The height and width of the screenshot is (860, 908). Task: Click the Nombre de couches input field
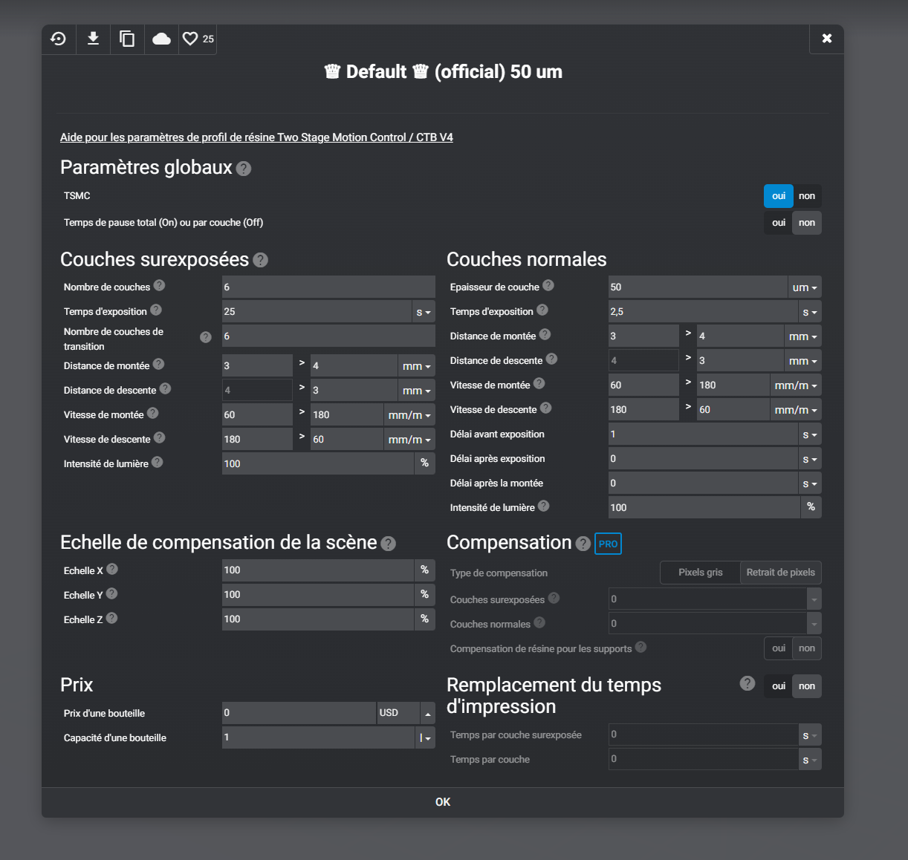[328, 287]
